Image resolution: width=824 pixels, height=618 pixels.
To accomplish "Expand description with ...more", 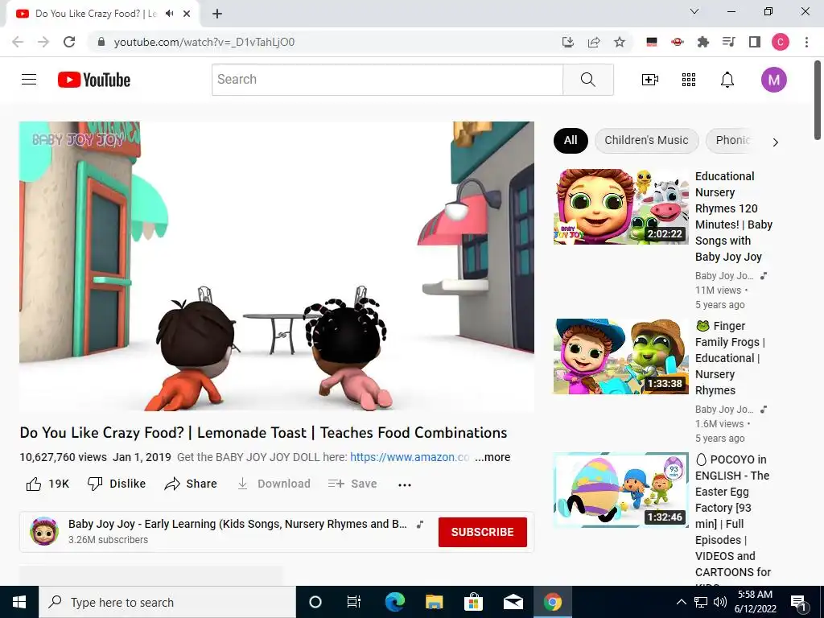I will click(492, 457).
